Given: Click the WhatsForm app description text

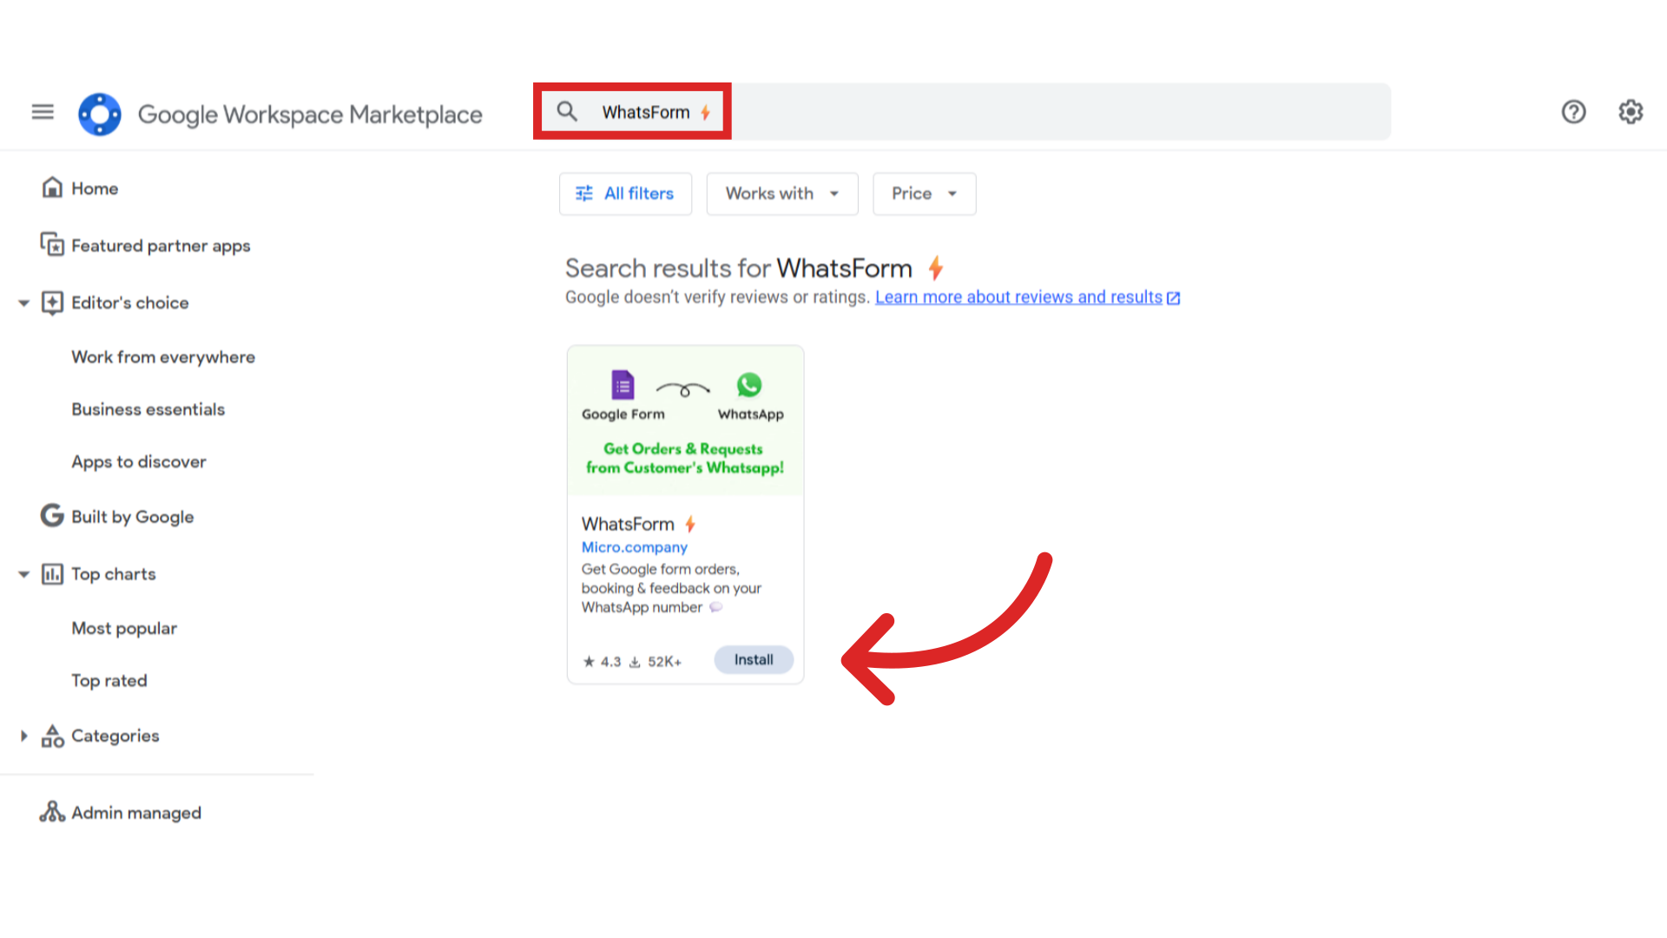Looking at the screenshot, I should pos(671,588).
